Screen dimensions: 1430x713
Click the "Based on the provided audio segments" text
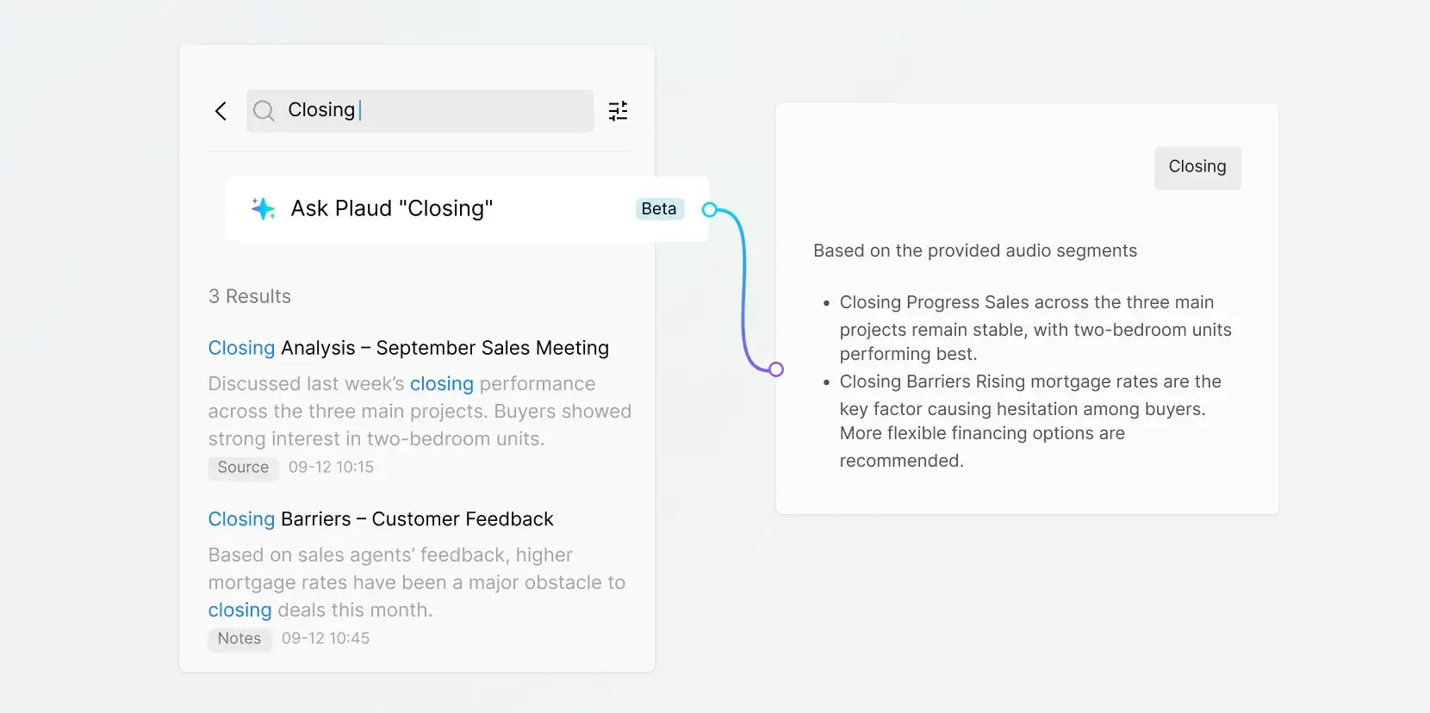975,251
